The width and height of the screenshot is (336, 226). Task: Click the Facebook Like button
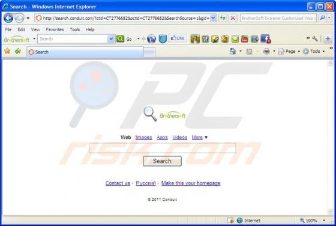click(178, 38)
